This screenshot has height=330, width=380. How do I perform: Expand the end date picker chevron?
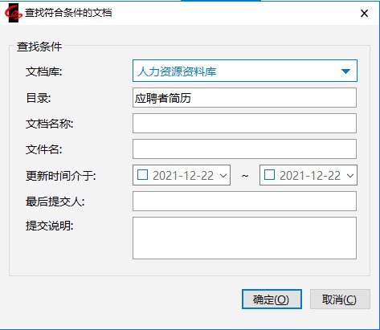[x=350, y=176]
